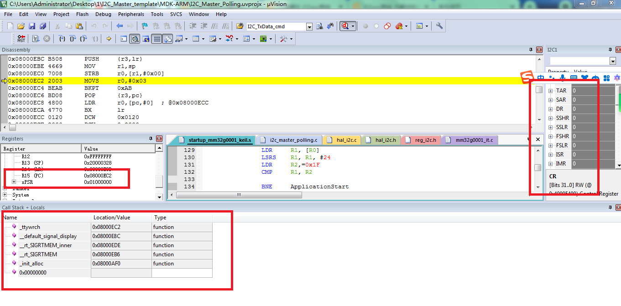Open the I2C_TxData_cmd find dropdown
This screenshot has height=306, width=621.
pos(309,26)
